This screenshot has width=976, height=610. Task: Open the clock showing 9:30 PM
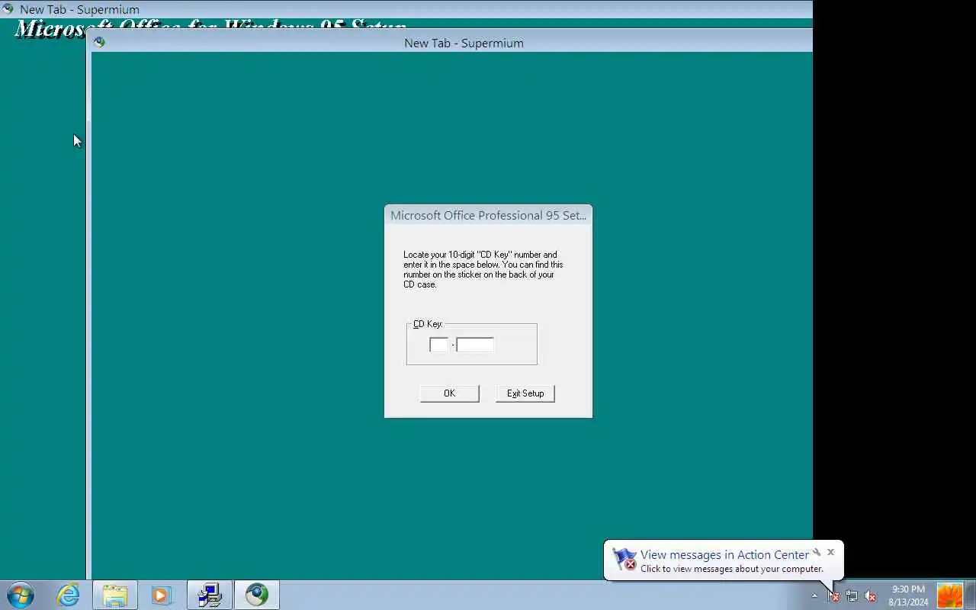coord(908,596)
